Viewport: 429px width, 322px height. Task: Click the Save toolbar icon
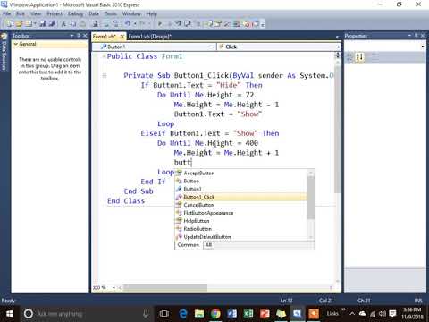point(43,24)
